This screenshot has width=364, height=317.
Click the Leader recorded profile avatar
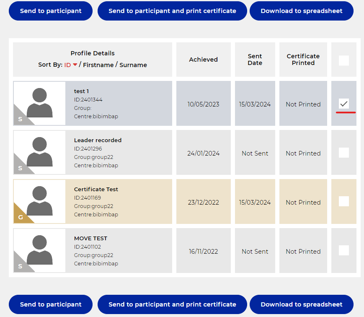pos(39,152)
